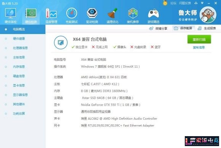Open 装机推荐 build recommendations
This screenshot has height=148, width=221.
(x=133, y=16)
